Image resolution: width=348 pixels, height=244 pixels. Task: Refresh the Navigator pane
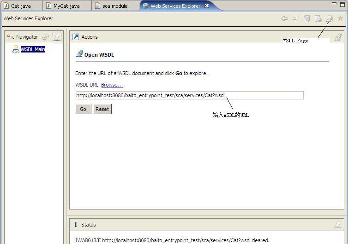pos(46,37)
